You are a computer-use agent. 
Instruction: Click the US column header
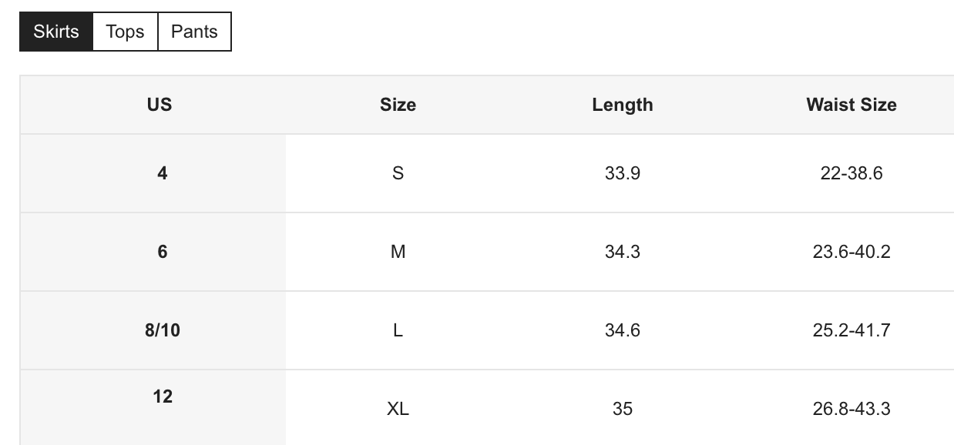(160, 105)
